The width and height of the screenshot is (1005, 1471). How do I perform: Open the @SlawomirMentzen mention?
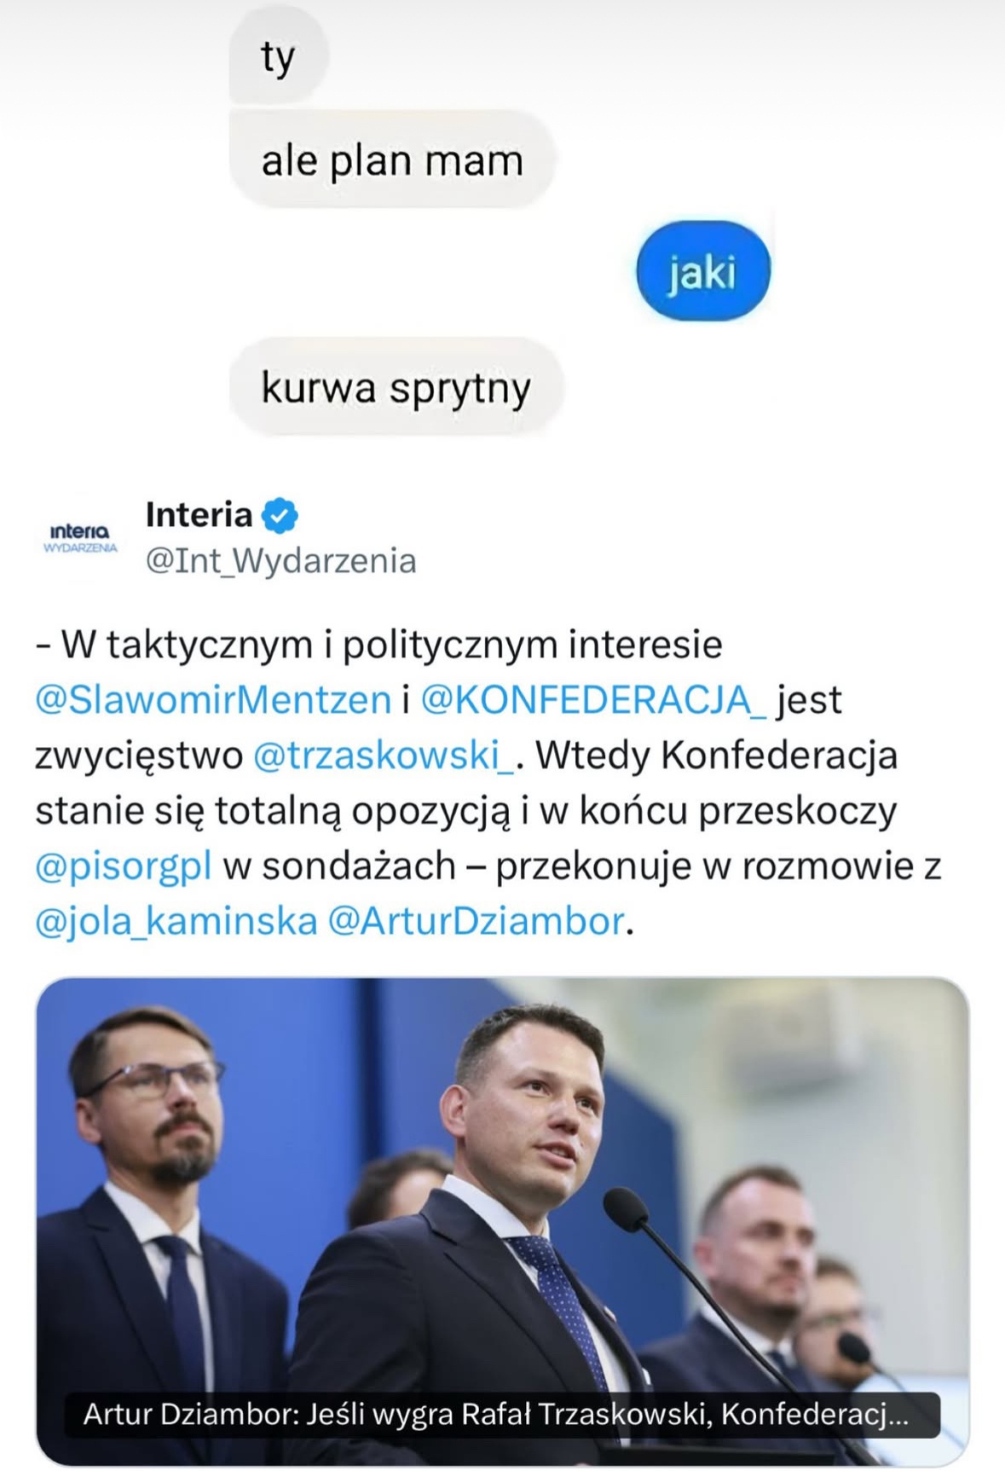tap(213, 700)
